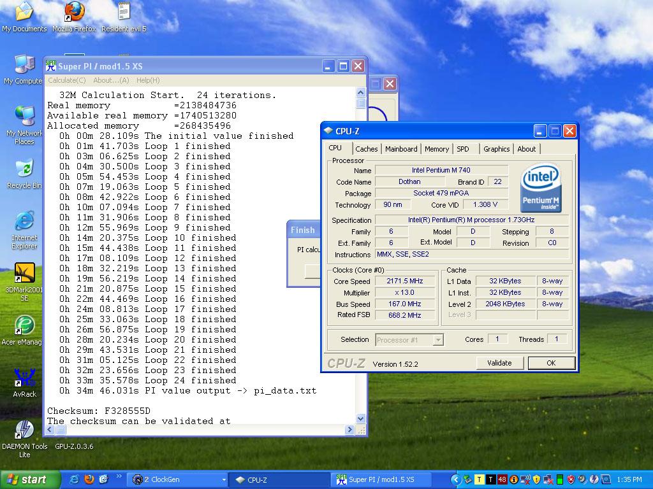Click Super PI scroll down arrow
Viewport: 653px width, 489px height.
(361, 418)
